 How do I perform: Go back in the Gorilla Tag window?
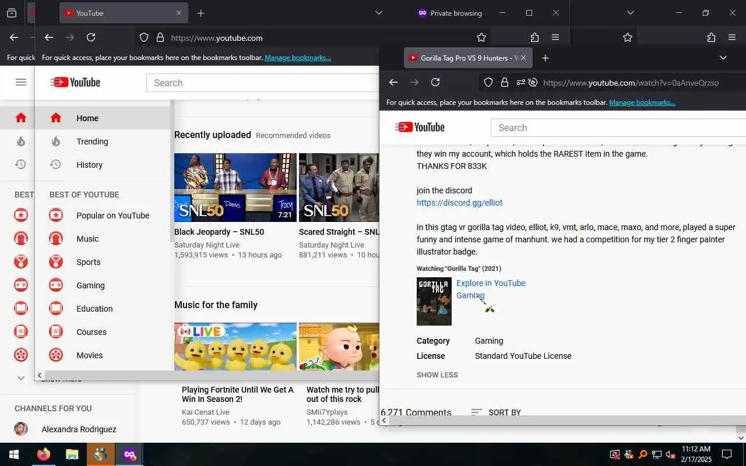coord(393,82)
